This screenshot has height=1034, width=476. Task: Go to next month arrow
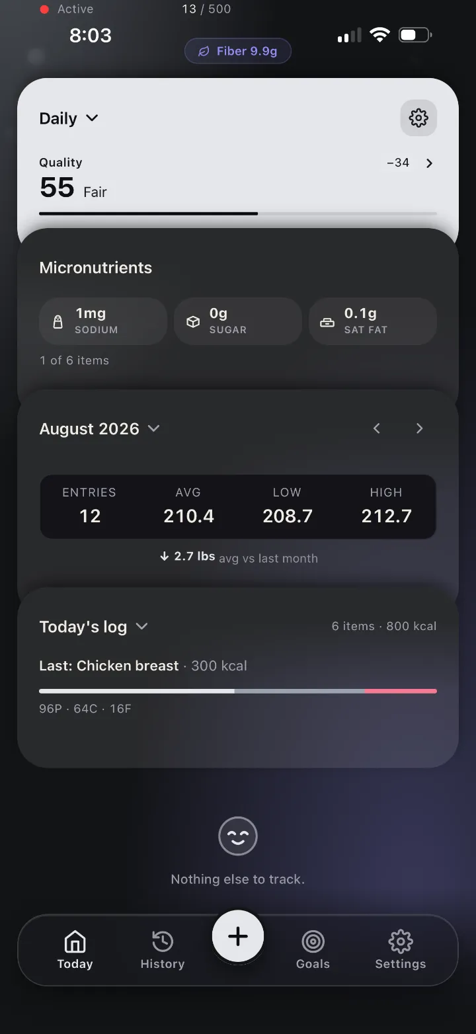tap(419, 428)
